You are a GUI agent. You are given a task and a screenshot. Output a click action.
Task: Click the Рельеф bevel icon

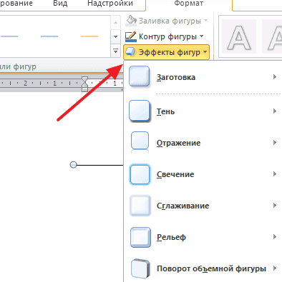click(x=140, y=237)
